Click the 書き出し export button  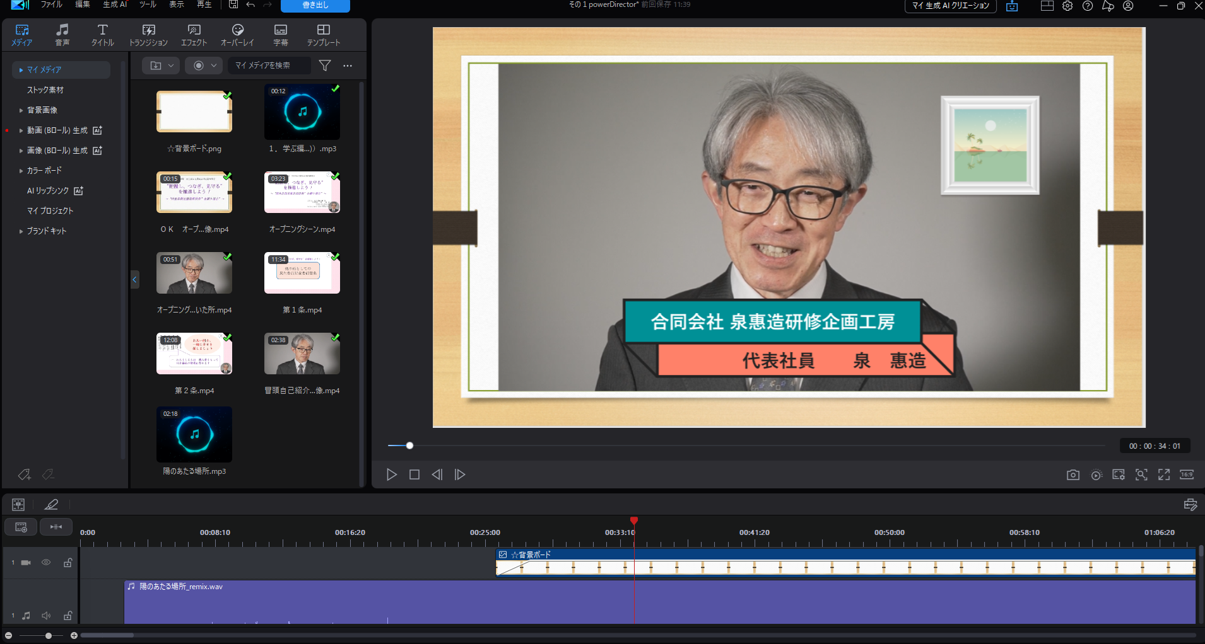point(315,6)
